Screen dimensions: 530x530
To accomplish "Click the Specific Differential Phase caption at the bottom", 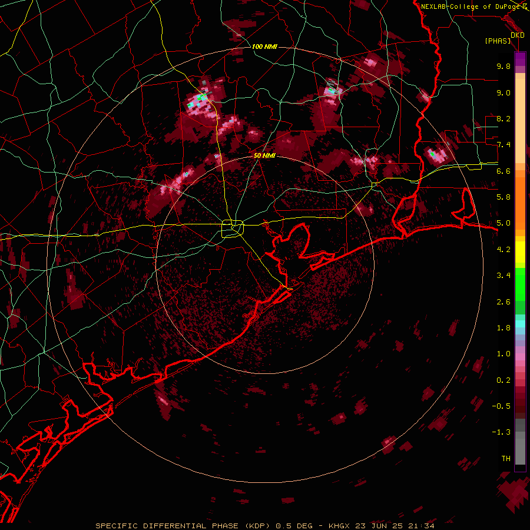I will point(264,526).
